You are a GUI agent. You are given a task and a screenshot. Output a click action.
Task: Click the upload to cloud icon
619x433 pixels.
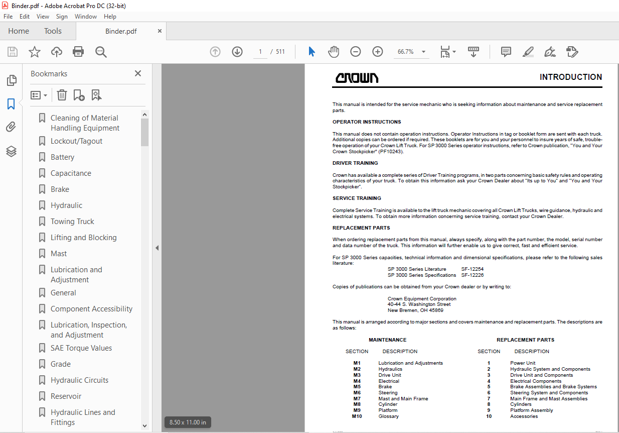point(57,52)
